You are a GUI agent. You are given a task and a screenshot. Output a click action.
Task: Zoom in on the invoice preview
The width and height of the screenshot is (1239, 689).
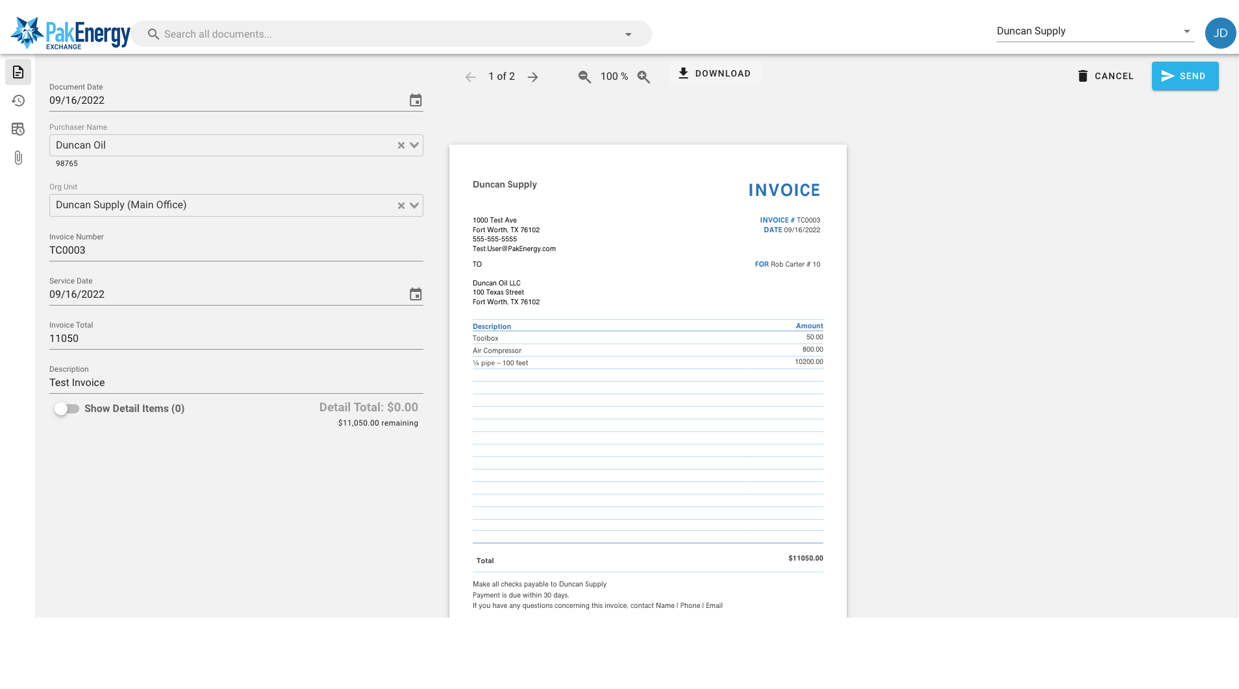click(644, 77)
